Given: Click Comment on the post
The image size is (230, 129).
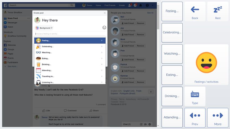Looking at the screenshot, I should [70, 111].
